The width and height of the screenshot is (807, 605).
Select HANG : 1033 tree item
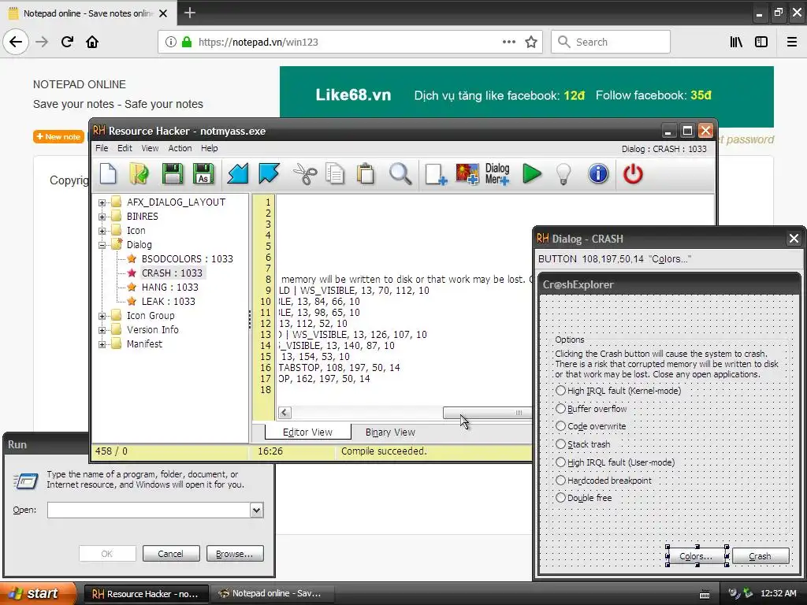[x=170, y=287]
